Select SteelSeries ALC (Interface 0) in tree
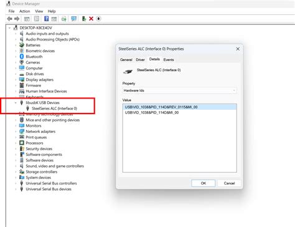295x227 pixels. tap(54, 109)
